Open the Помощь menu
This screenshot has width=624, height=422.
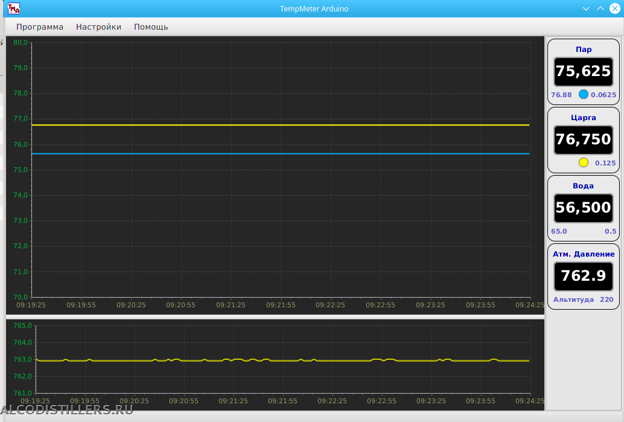coord(151,27)
